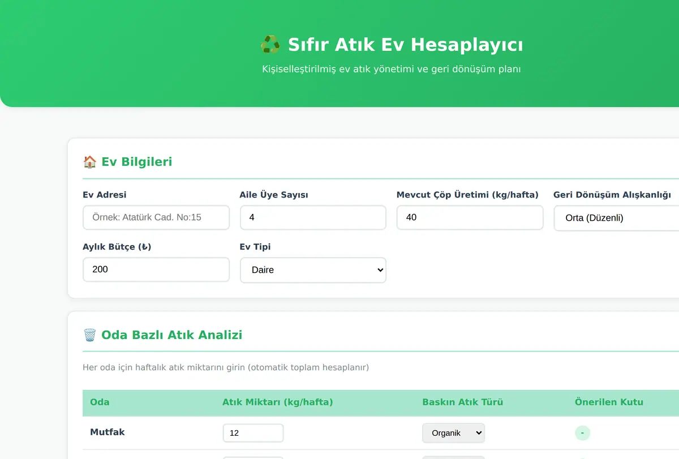
Task: Open the Mutfak Organik waste type dropdown
Action: tap(453, 433)
